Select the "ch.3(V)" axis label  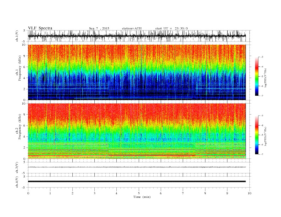17,168
